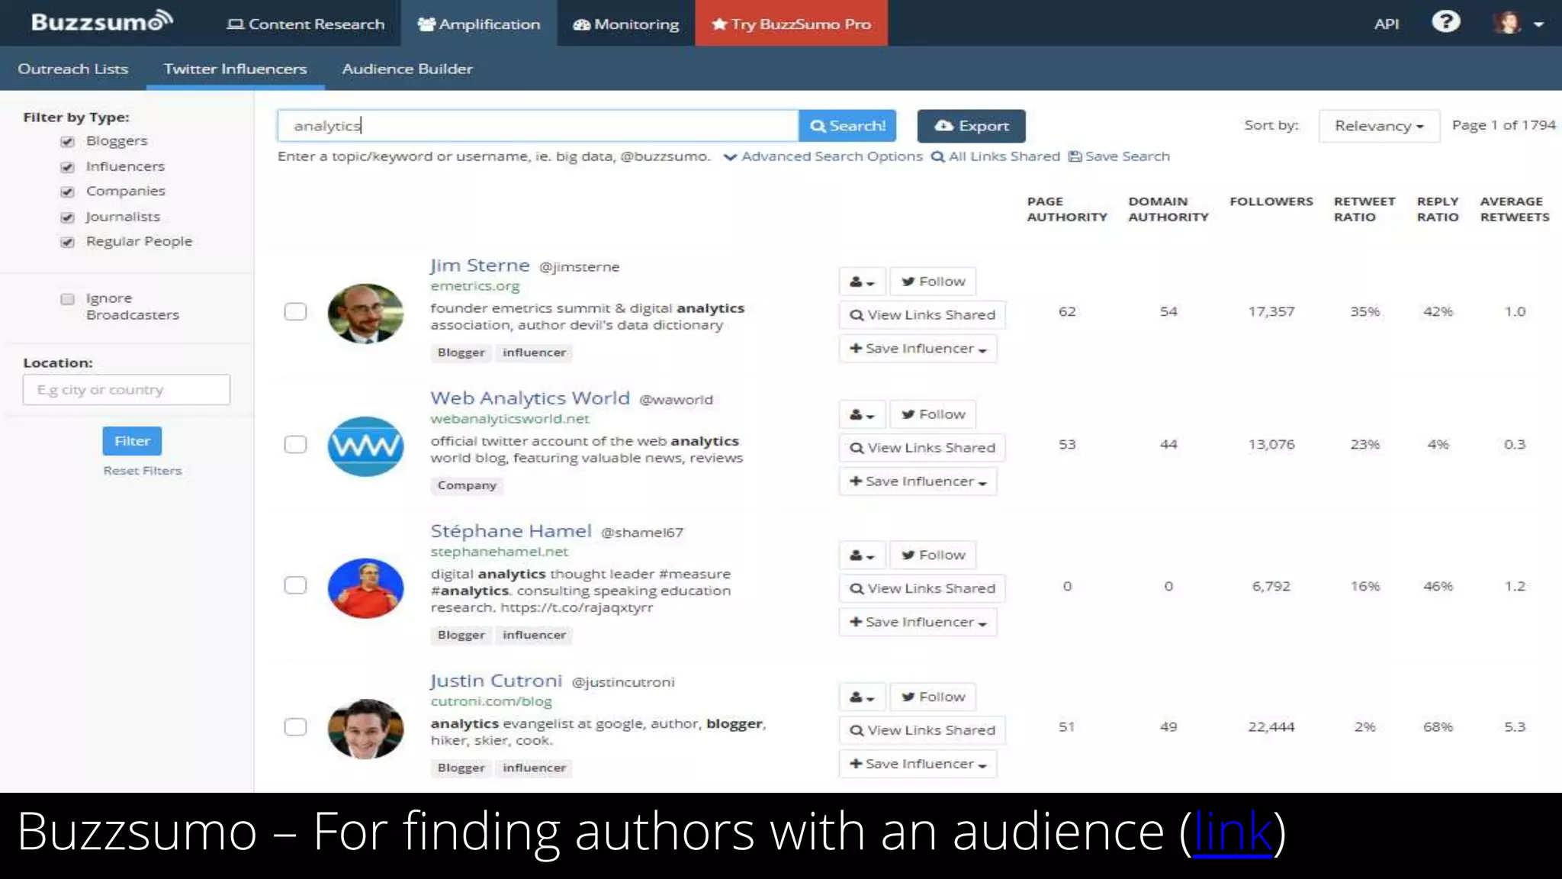The width and height of the screenshot is (1562, 879).
Task: Click the API link
Action: pos(1386,24)
